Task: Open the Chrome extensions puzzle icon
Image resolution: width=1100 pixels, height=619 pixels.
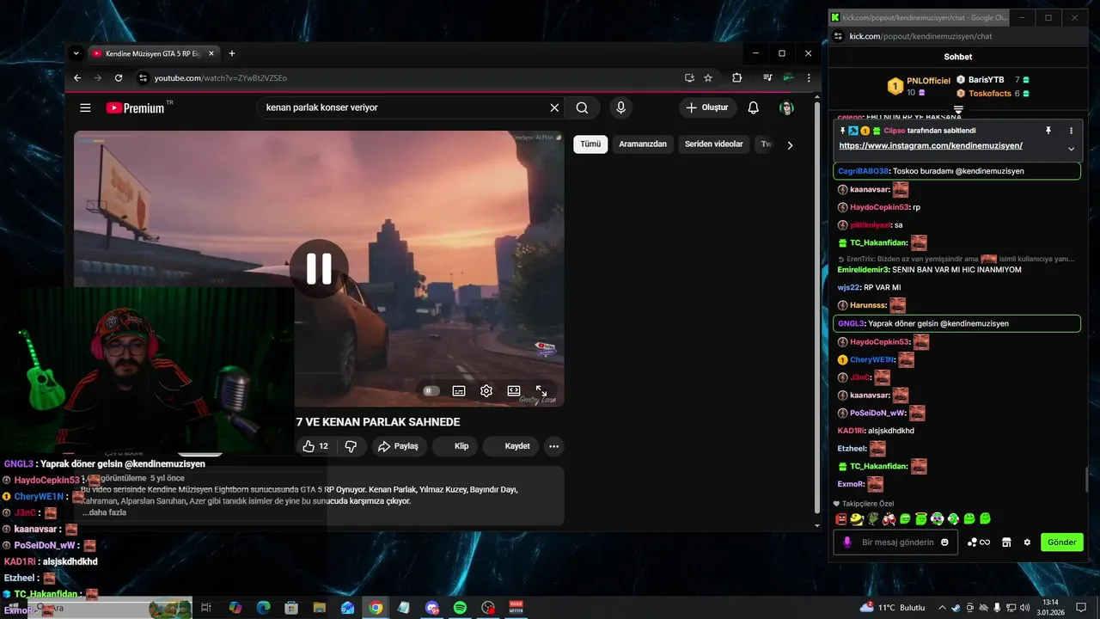Action: pyautogui.click(x=736, y=77)
